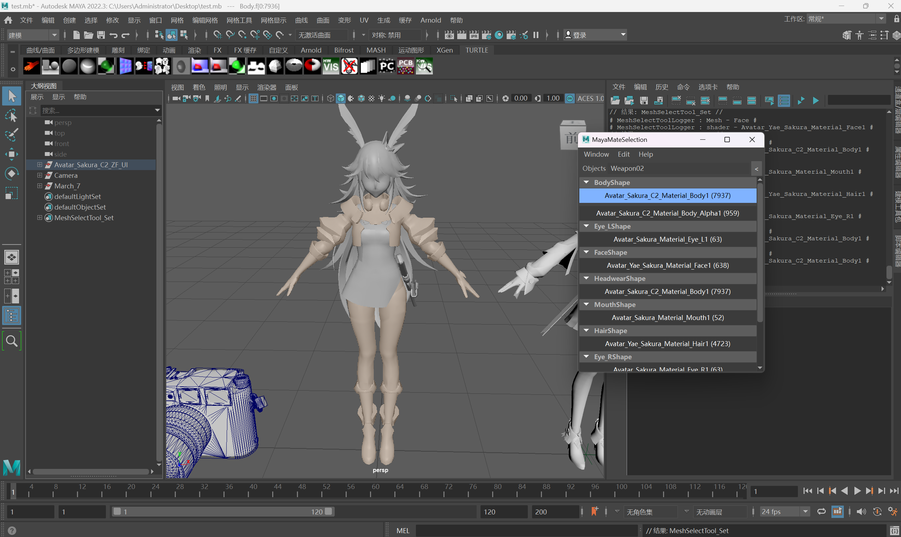Toggle viewport grid display
Viewport: 901px width, 537px height.
(x=253, y=98)
